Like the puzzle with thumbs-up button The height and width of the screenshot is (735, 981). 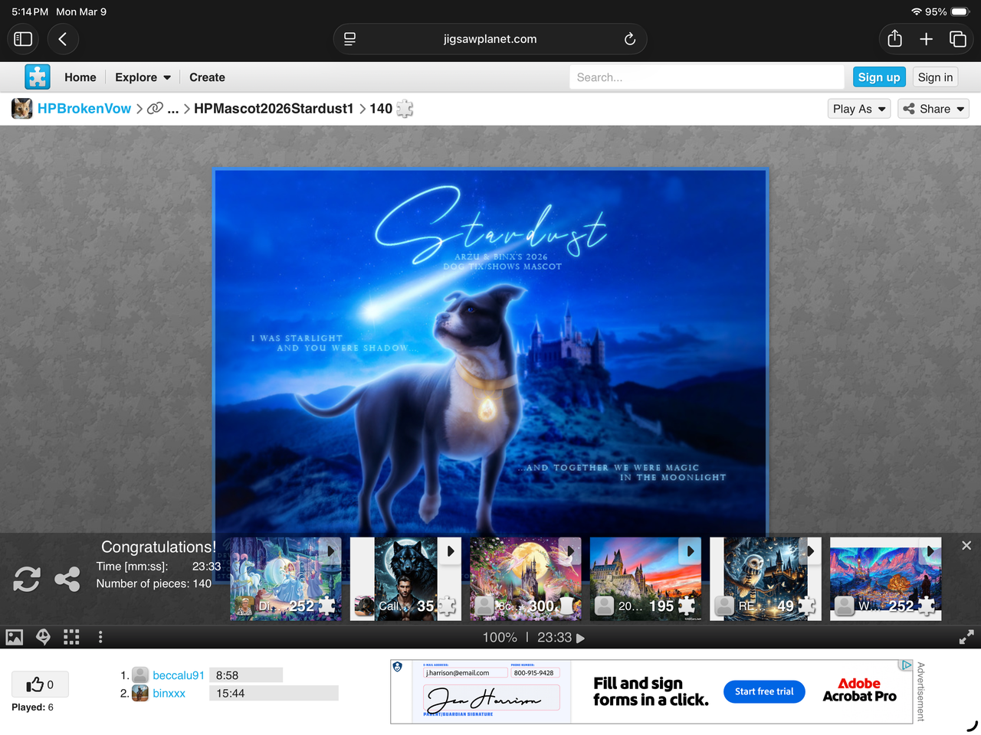(40, 684)
